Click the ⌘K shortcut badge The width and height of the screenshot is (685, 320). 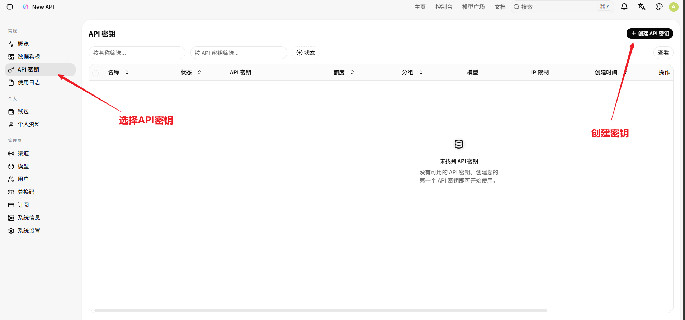[x=605, y=7]
